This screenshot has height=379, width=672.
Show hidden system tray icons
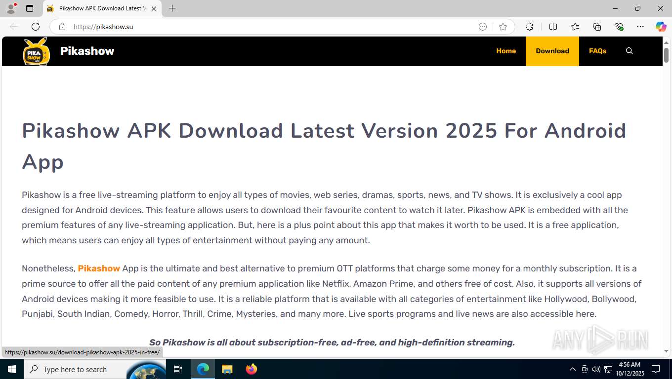pyautogui.click(x=573, y=369)
